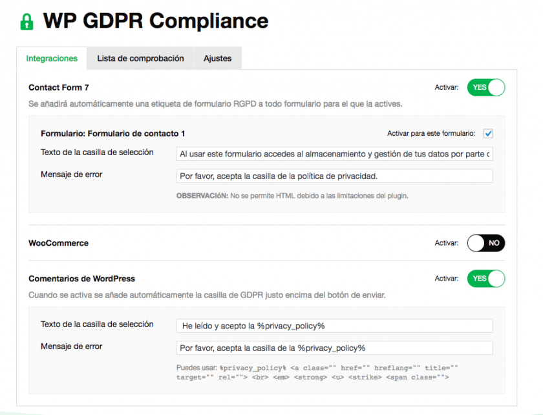
Task: Click 'Formulario: Formulario de contacto 1' heading
Action: point(113,134)
